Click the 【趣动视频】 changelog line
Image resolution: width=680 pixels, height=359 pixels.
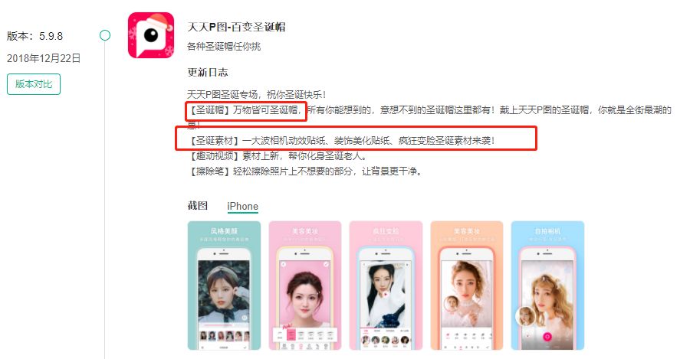277,156
